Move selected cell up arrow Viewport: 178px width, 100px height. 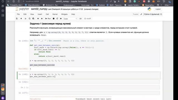click(38, 19)
